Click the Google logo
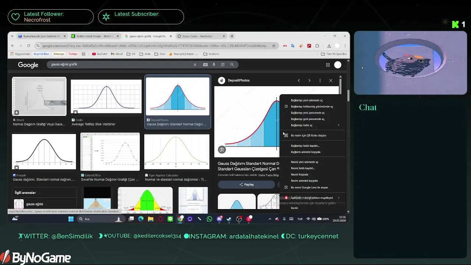Viewport: 471px width, 265px height. coord(28,65)
